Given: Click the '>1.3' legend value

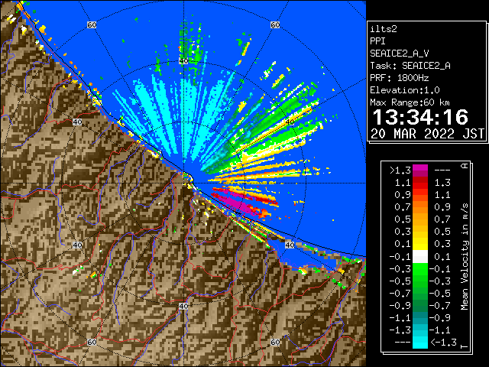Looking at the screenshot, I should [x=400, y=171].
